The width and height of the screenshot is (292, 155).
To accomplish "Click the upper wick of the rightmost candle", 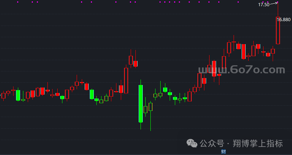I will 278,10.
